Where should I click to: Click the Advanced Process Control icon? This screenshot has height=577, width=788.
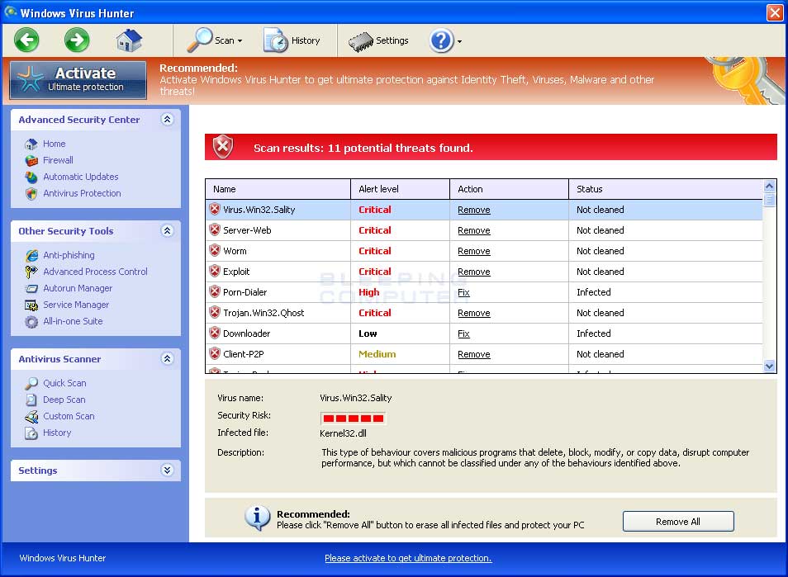31,272
